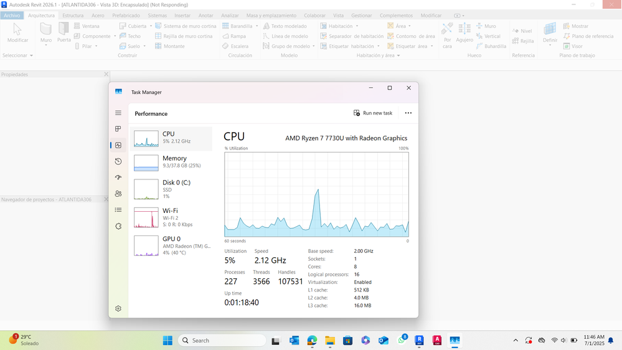Image resolution: width=622 pixels, height=350 pixels.
Task: Select Rejilla de muro cortina tool
Action: tap(184, 36)
